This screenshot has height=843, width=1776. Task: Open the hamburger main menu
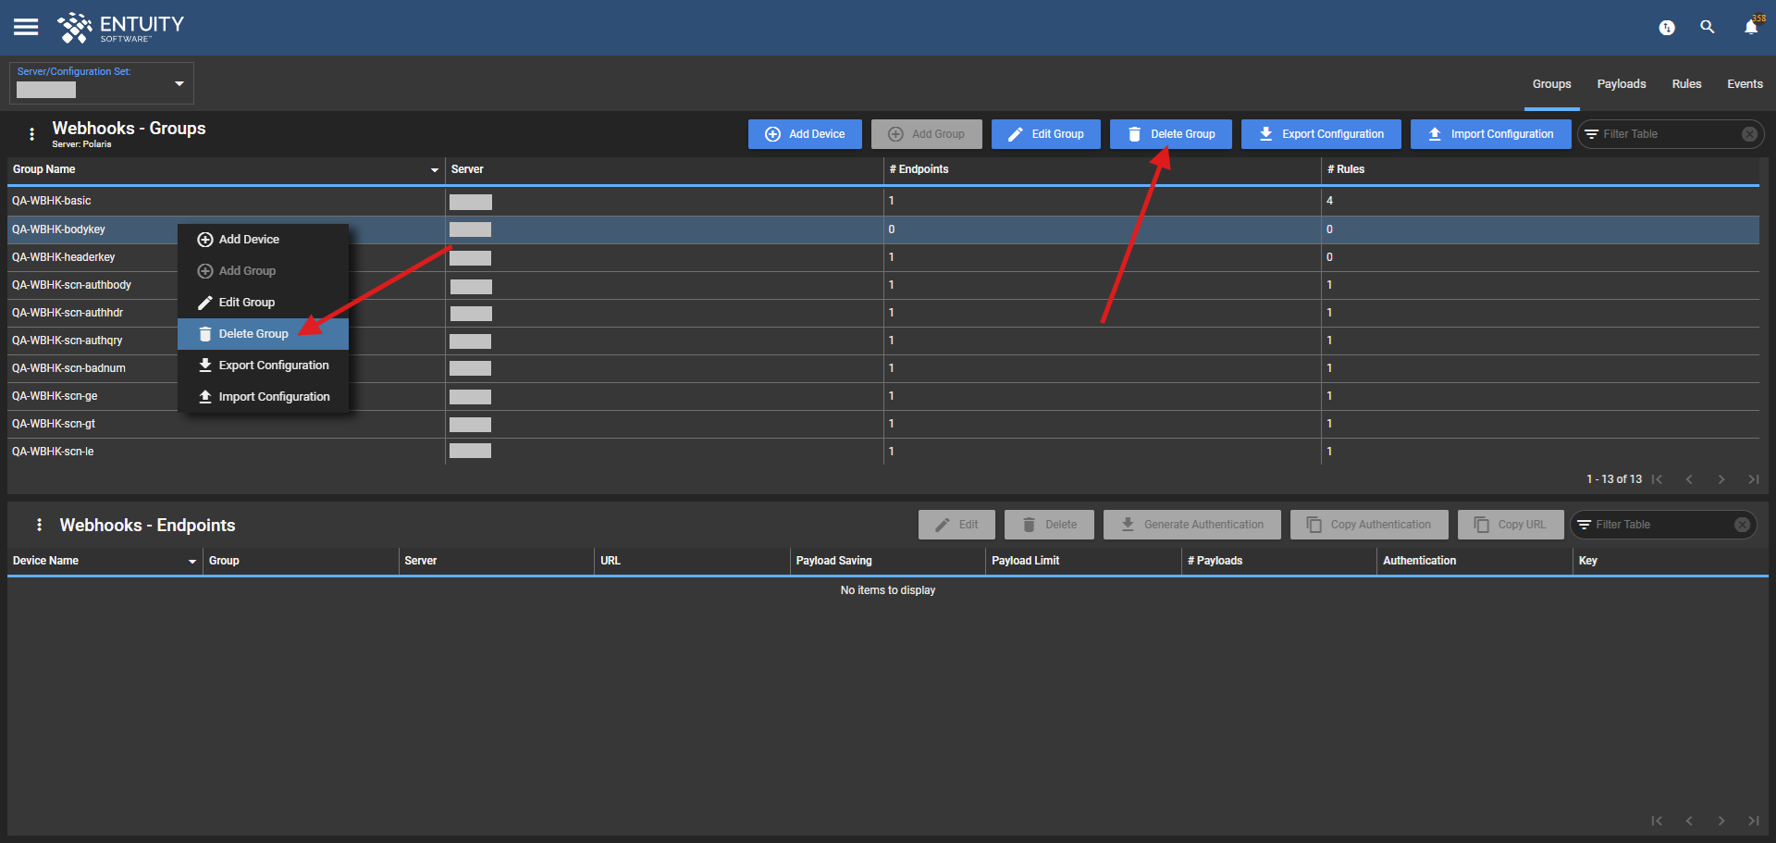[x=26, y=27]
